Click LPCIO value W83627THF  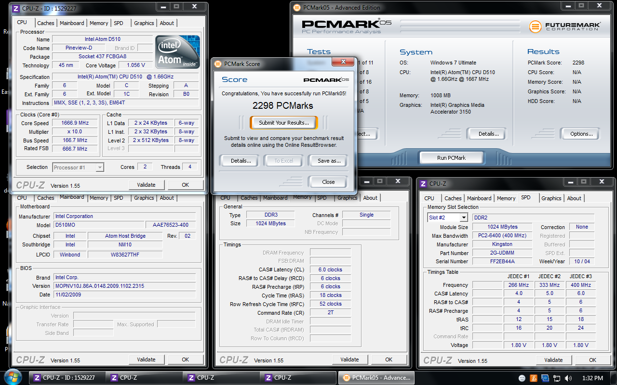coord(125,255)
